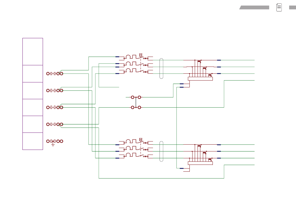Select the gray jumper link between center terminals
296x209 pixels.
[136, 102]
